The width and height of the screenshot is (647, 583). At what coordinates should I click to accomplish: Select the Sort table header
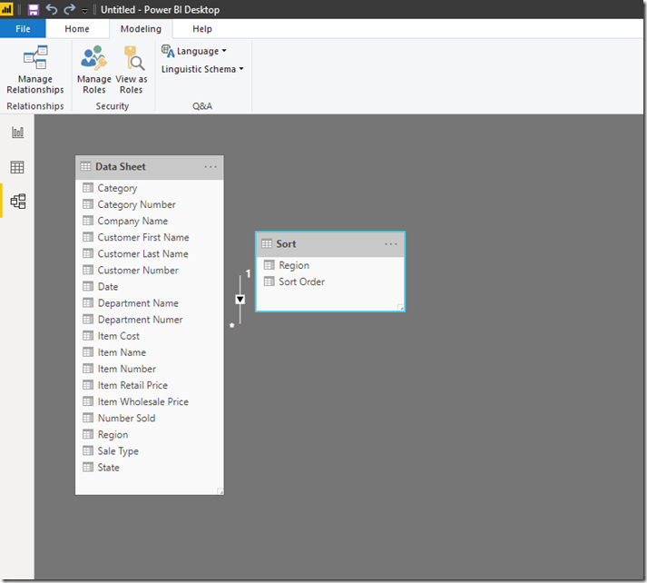click(330, 244)
